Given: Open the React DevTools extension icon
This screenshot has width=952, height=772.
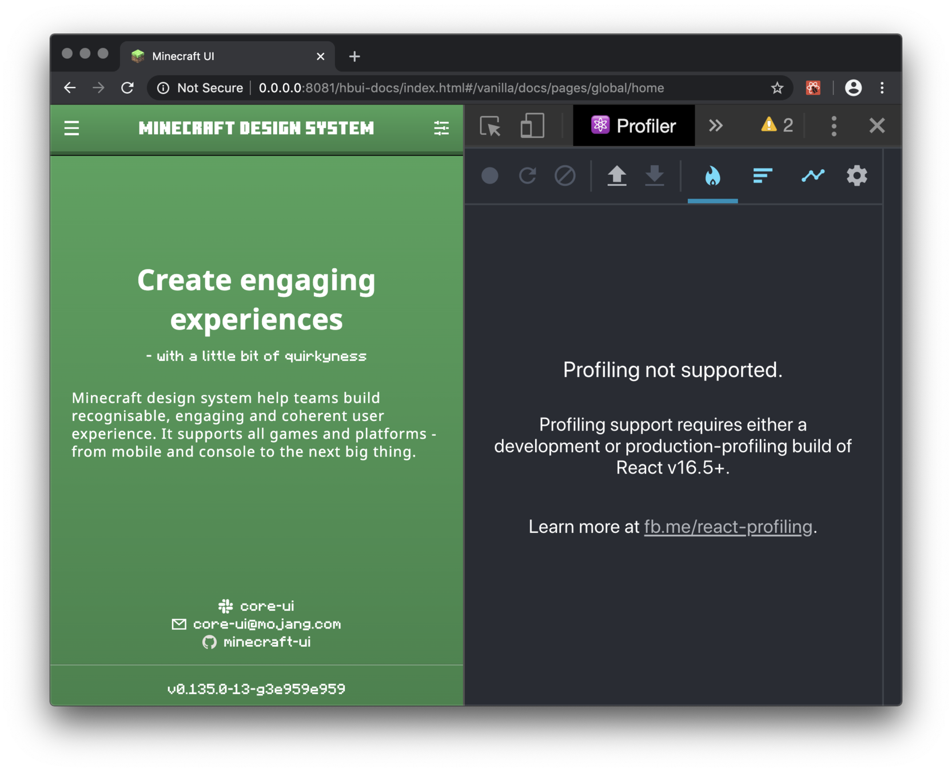Looking at the screenshot, I should 812,87.
